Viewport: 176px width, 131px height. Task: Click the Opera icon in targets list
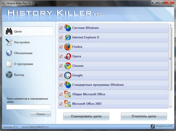(68, 56)
